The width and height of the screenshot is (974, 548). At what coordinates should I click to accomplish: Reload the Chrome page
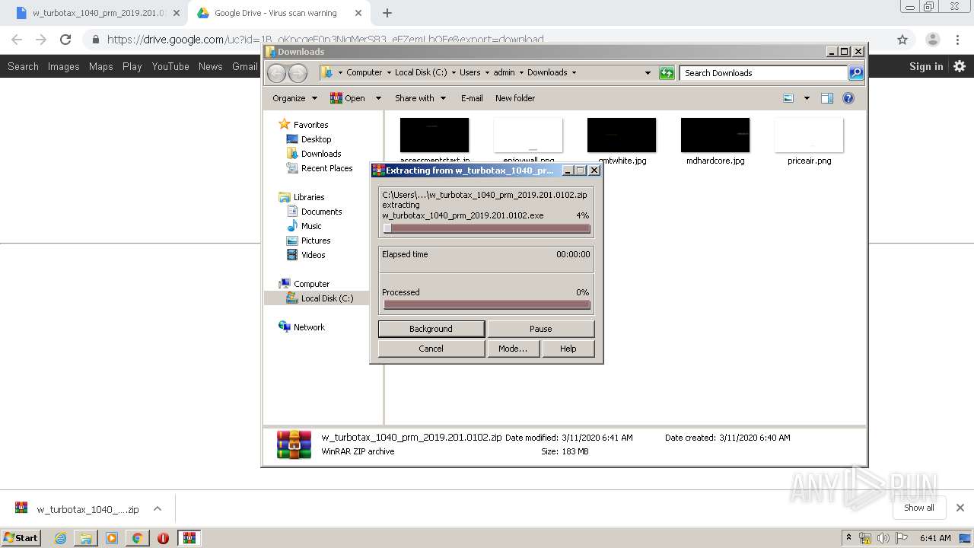(65, 40)
